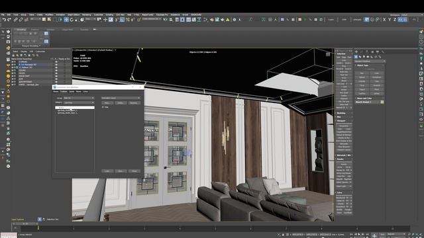Toggle Keyboard Shortcut Override button
The image size is (424, 238).
click(x=111, y=19)
